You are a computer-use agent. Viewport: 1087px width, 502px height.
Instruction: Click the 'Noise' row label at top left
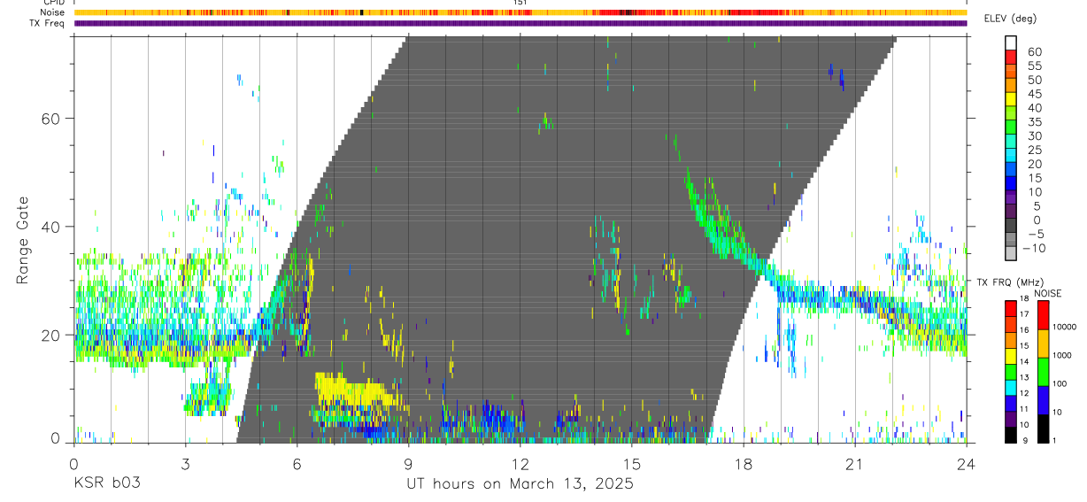click(54, 12)
